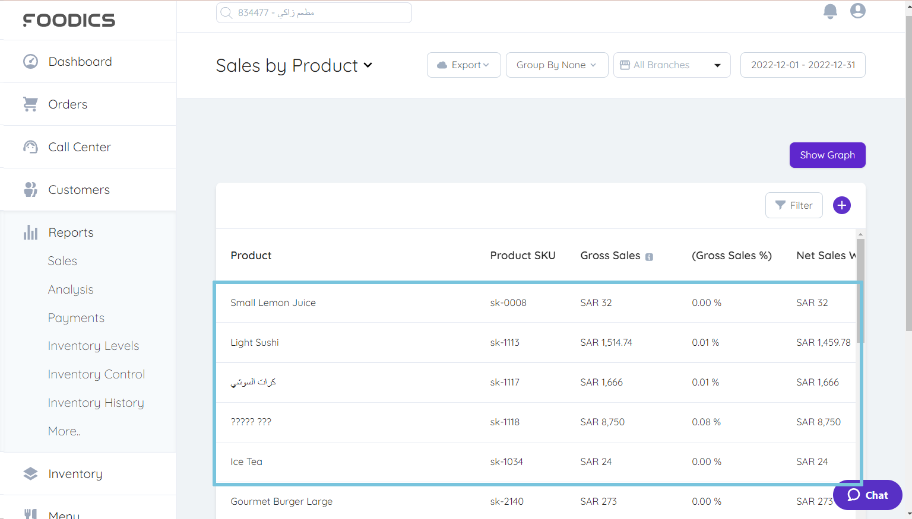Select the Reports bar chart icon
The width and height of the screenshot is (912, 519).
click(x=30, y=232)
